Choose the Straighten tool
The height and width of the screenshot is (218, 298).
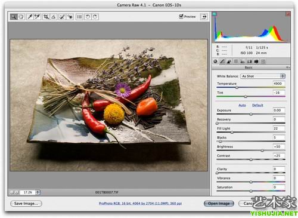click(54, 17)
